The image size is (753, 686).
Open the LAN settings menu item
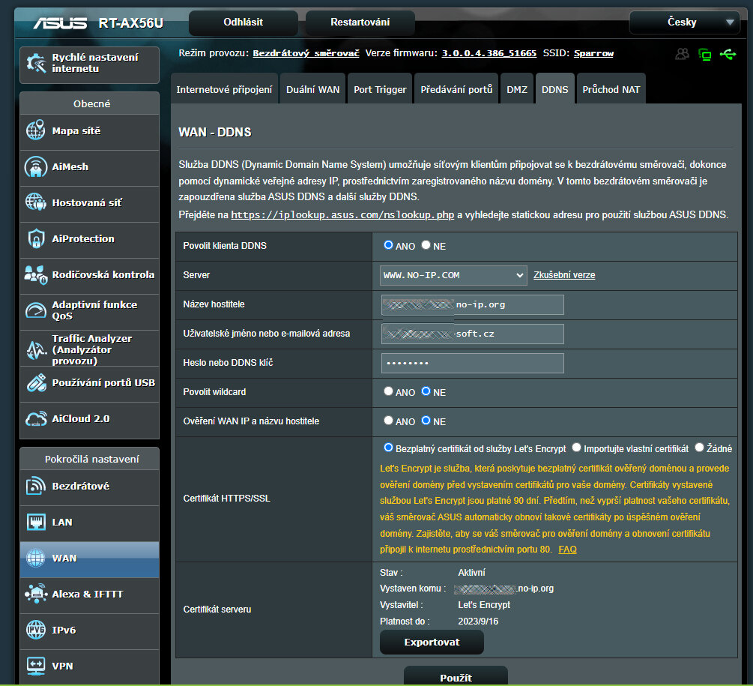tap(90, 523)
